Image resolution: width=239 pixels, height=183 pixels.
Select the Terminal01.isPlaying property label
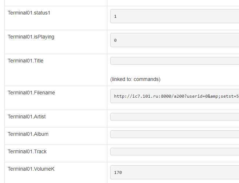click(31, 37)
